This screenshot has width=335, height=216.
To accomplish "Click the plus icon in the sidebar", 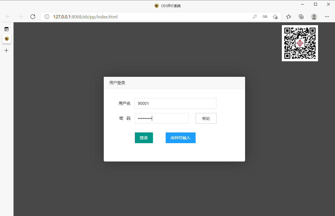I will (7, 50).
